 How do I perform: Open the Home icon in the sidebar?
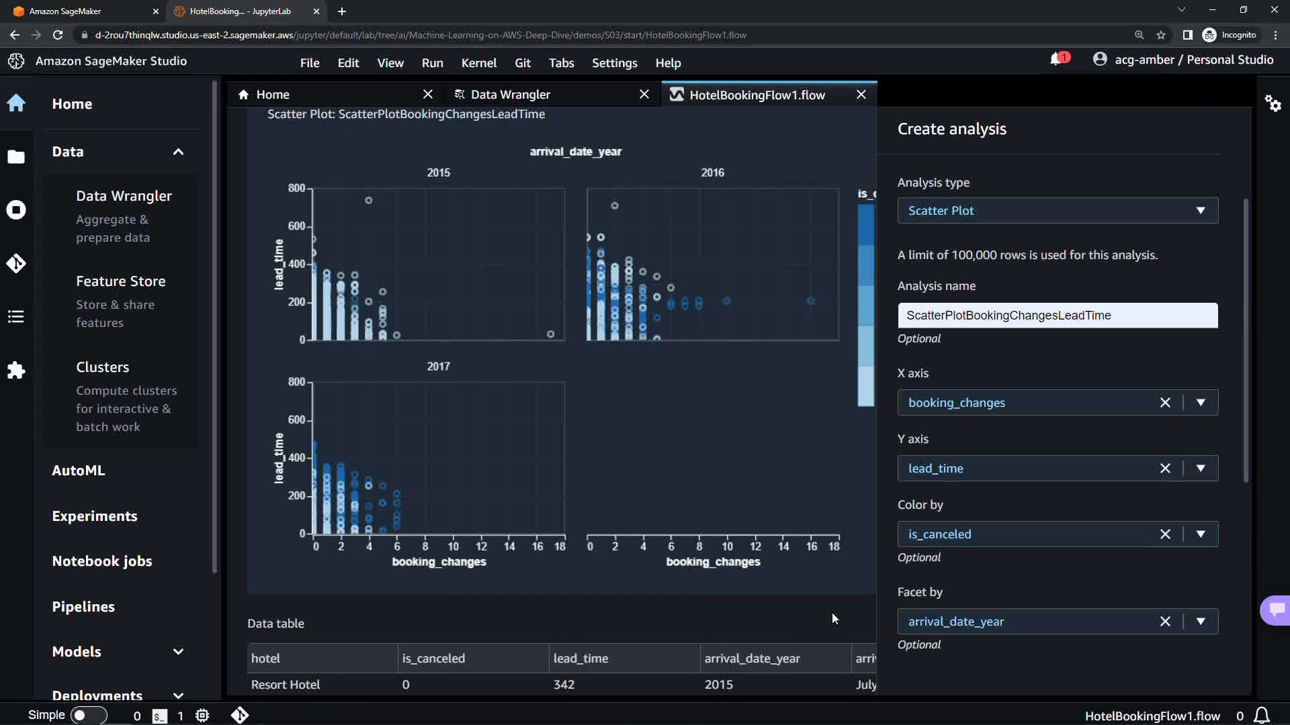[16, 103]
